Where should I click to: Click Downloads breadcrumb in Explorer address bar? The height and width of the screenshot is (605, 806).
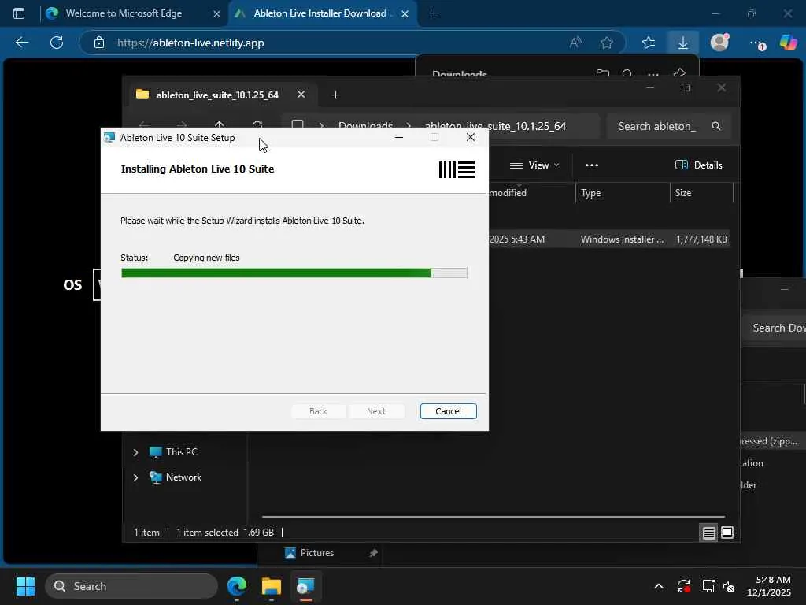tap(365, 125)
